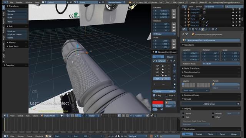This screenshot has width=246, height=138.
Task: Move grease pencil layer down
Action: pos(174,79)
